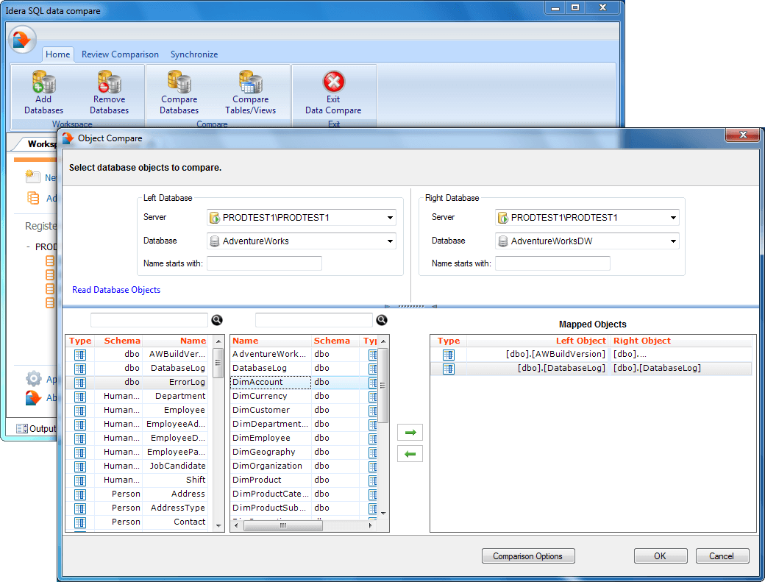
Task: Click the left object list search box
Action: click(x=149, y=320)
